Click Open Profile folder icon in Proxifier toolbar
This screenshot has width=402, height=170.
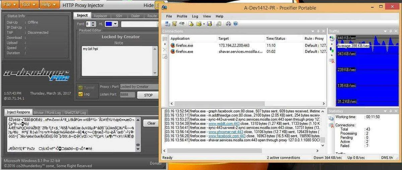click(198, 24)
